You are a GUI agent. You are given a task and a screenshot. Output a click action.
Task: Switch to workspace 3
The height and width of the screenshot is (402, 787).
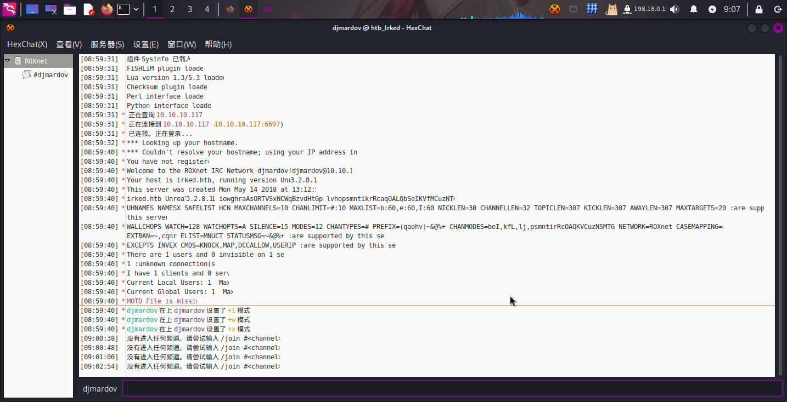[x=190, y=9]
